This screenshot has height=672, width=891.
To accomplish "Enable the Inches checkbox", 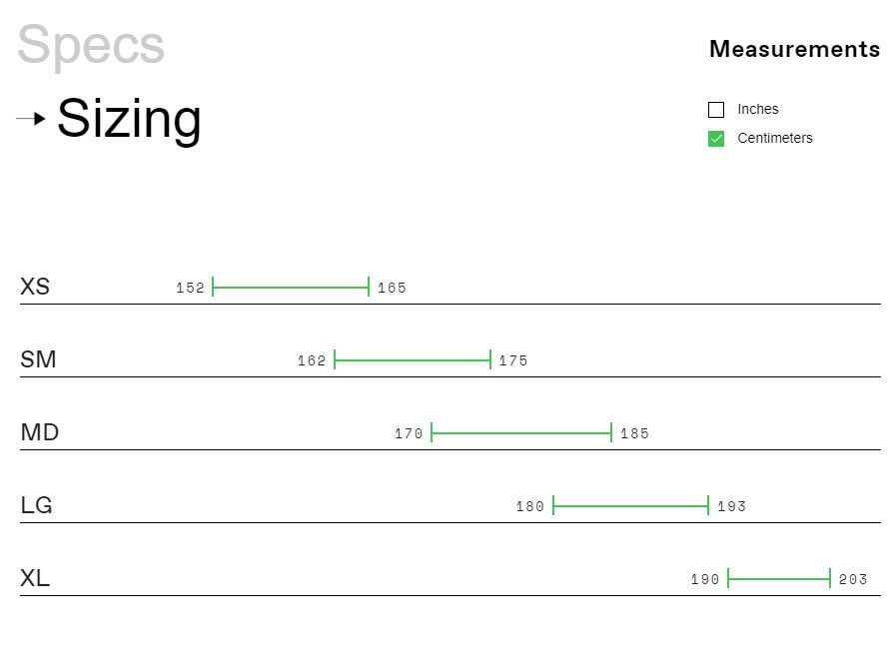I will pos(716,109).
